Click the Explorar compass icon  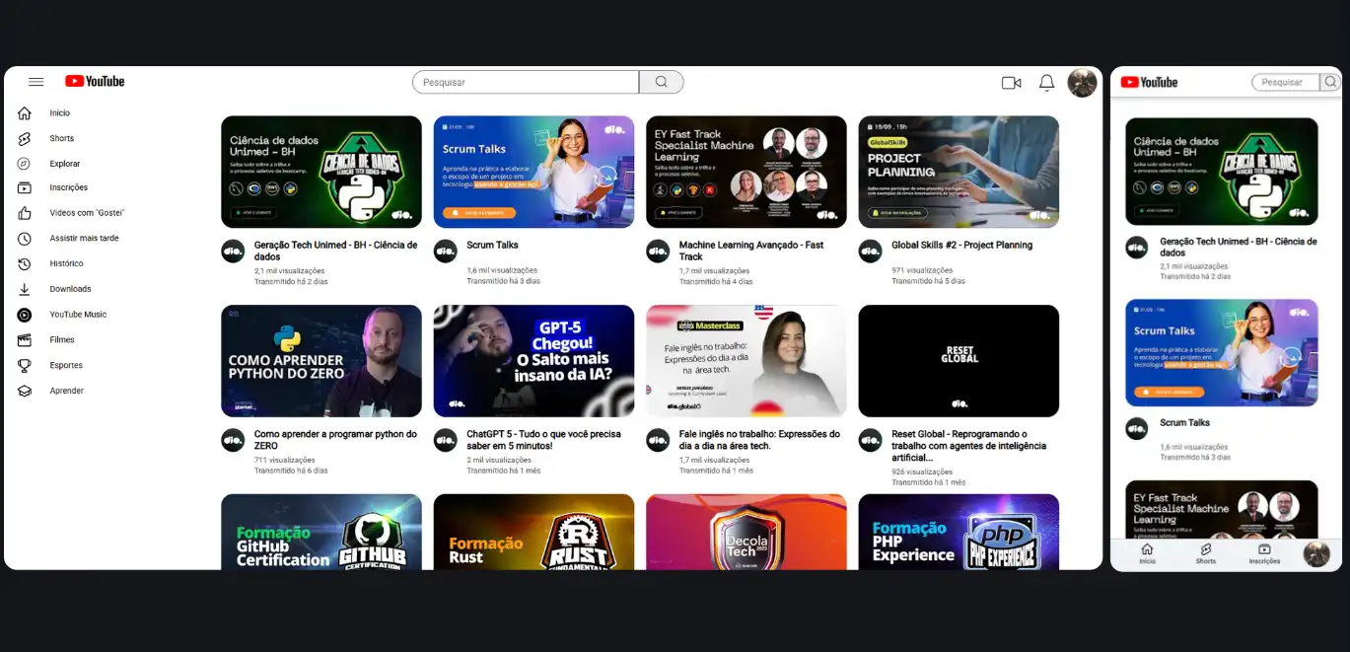25,164
